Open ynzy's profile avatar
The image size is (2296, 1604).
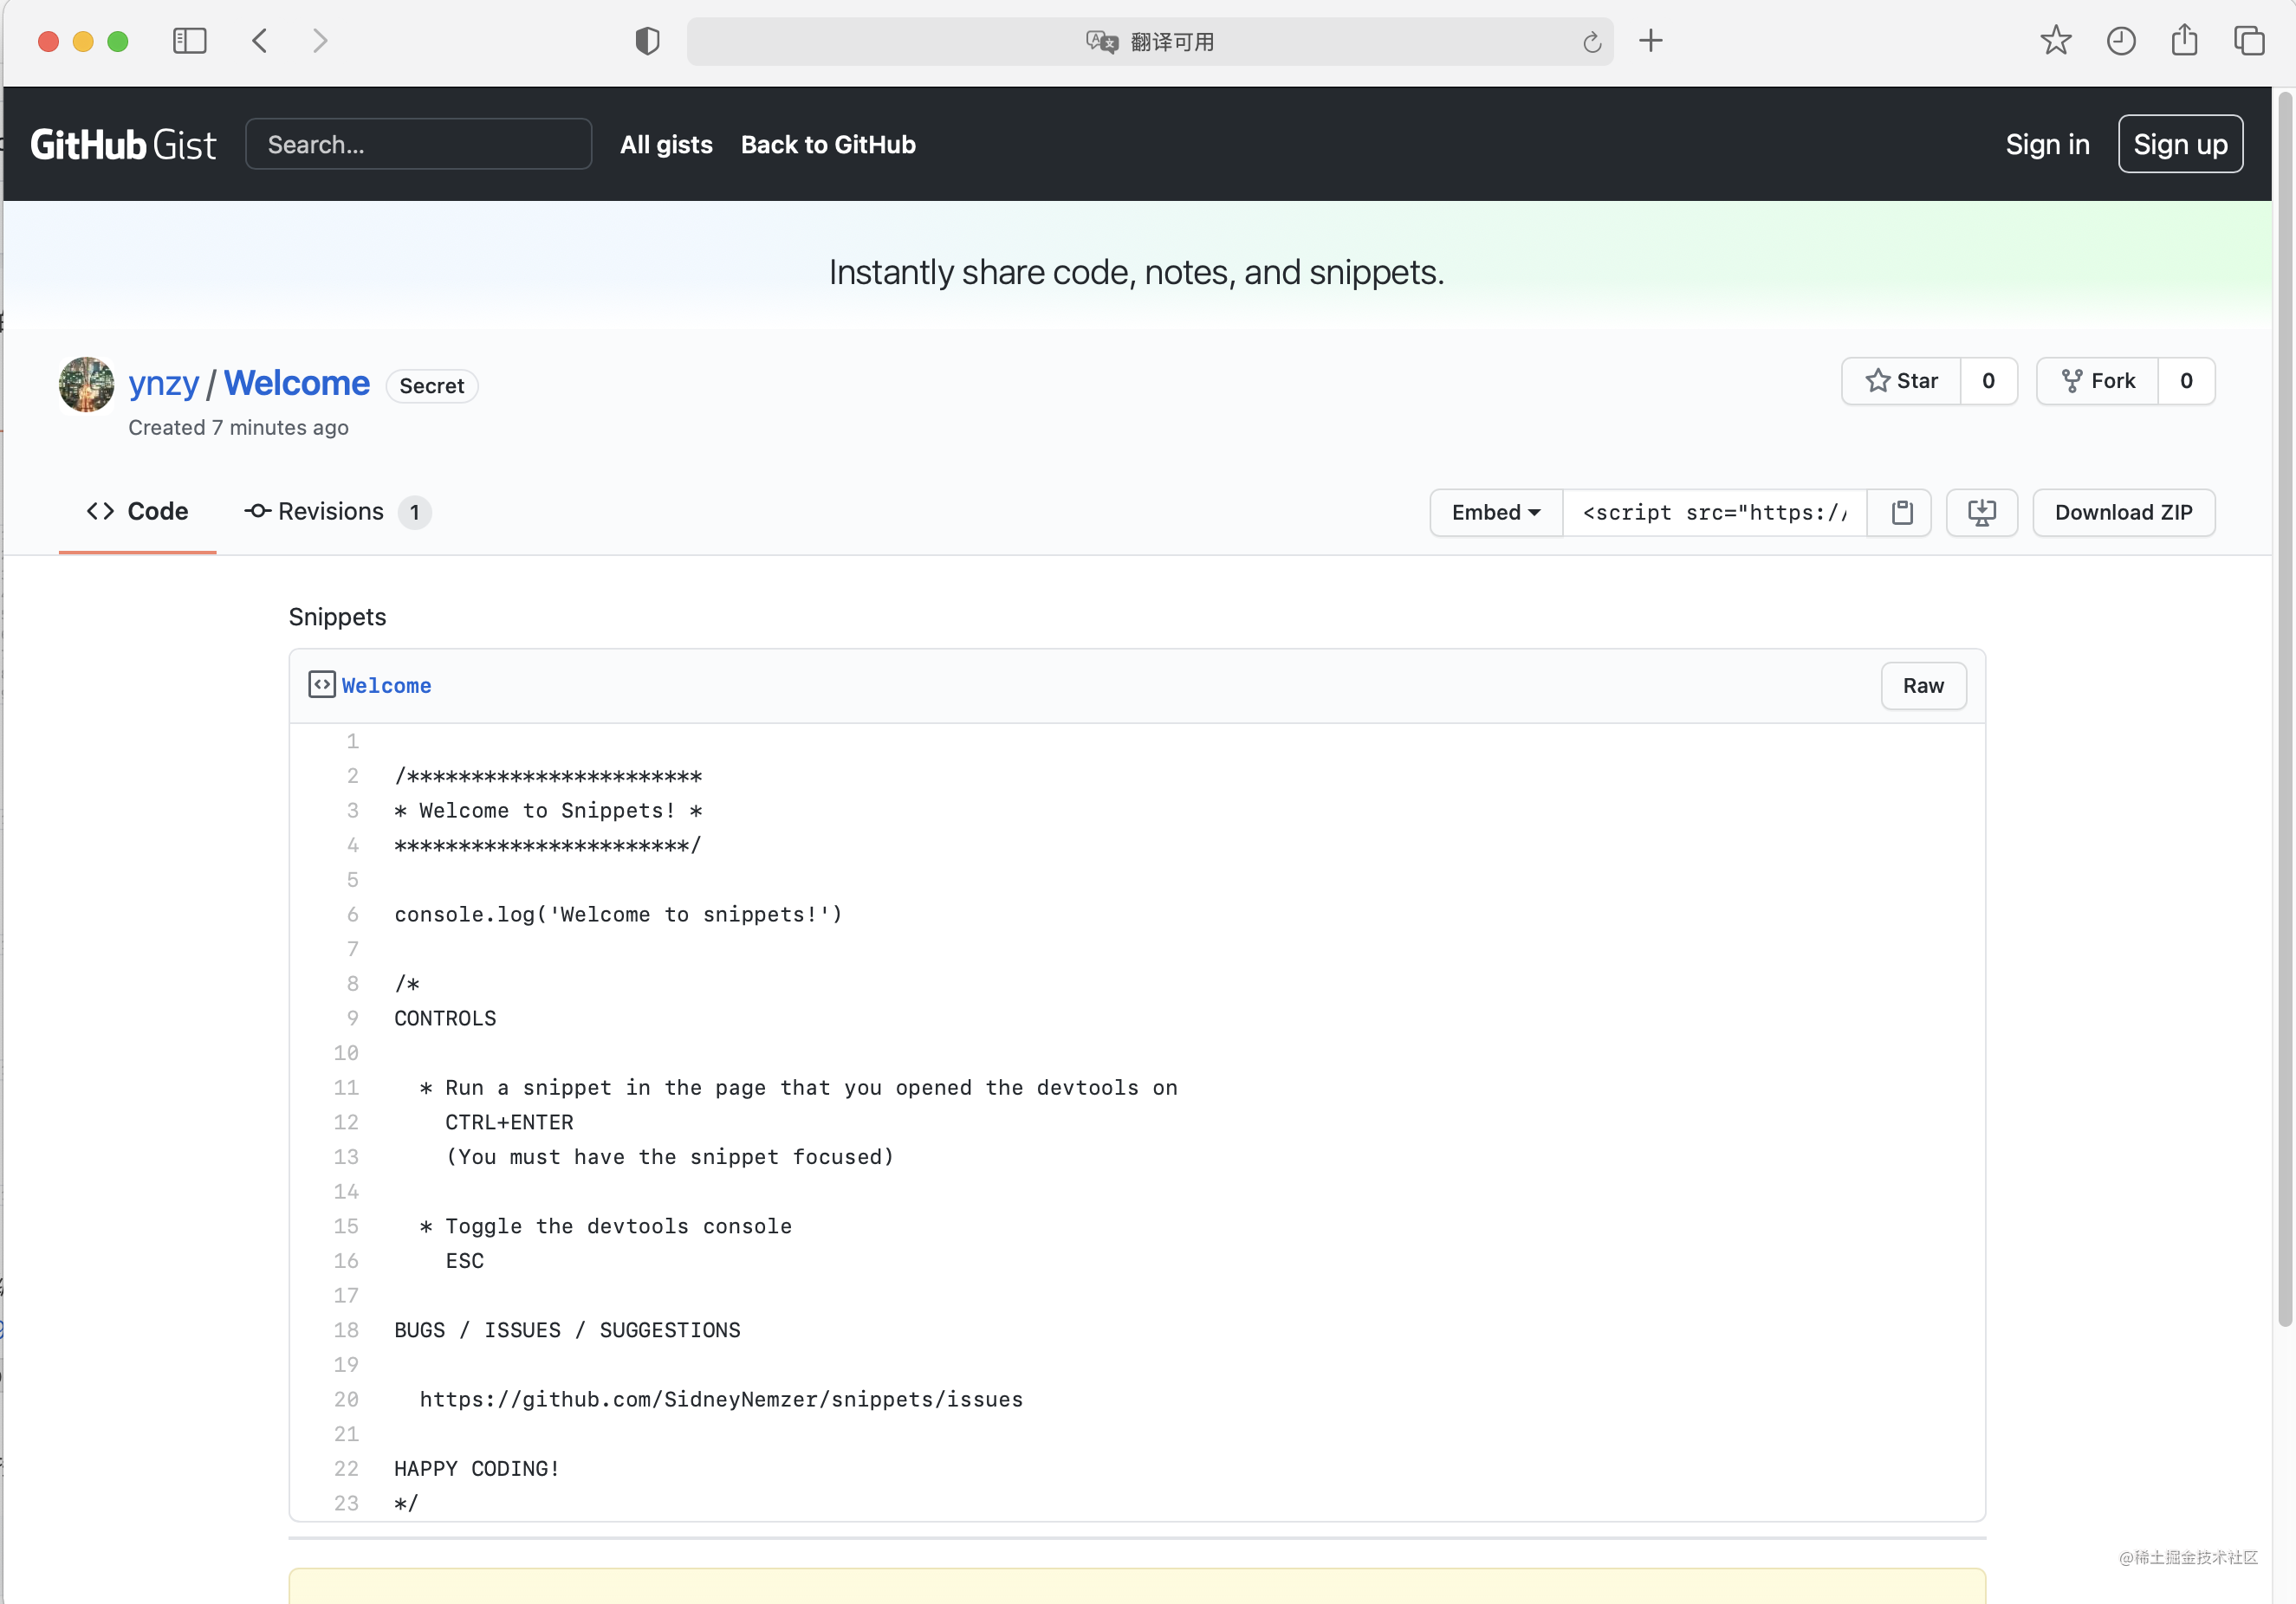[x=85, y=385]
